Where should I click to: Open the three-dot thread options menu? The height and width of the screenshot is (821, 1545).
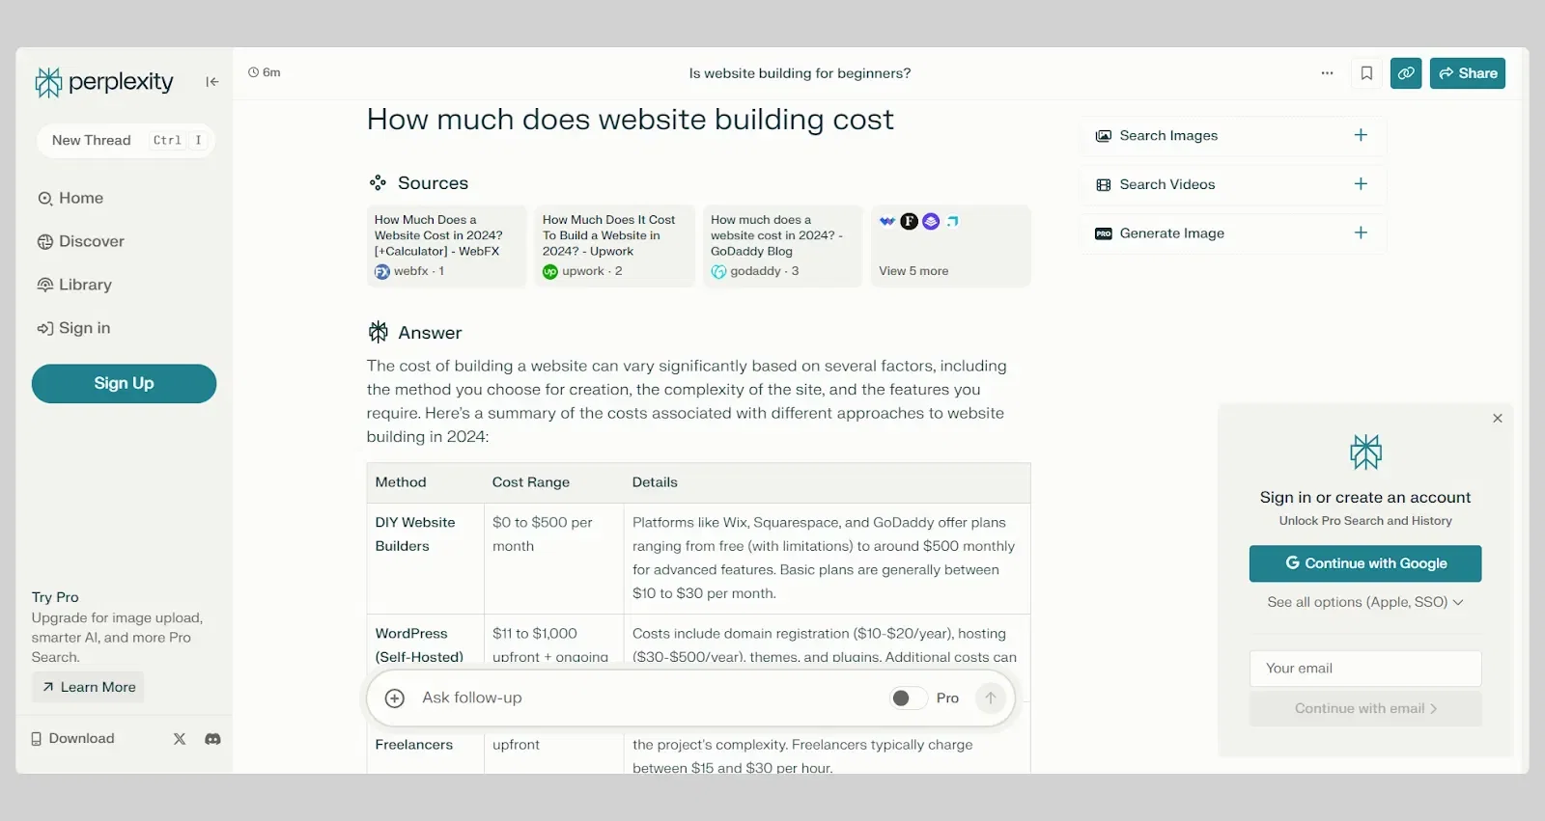[1327, 73]
